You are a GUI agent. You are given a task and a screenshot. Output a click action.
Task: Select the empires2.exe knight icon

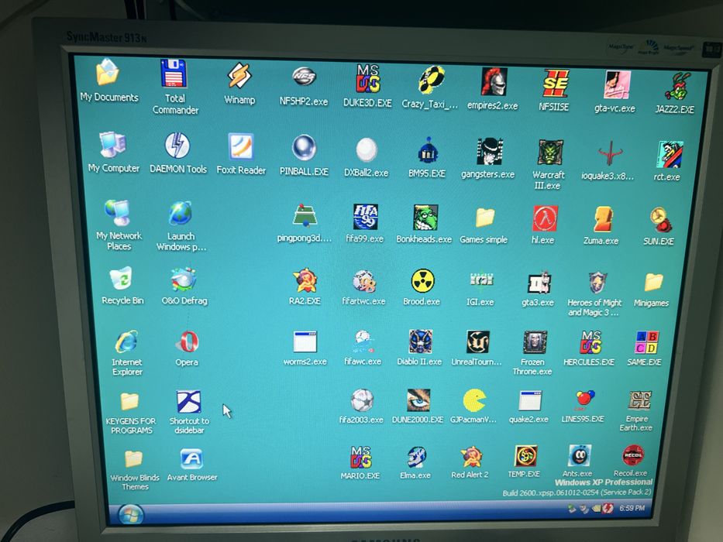coord(494,81)
